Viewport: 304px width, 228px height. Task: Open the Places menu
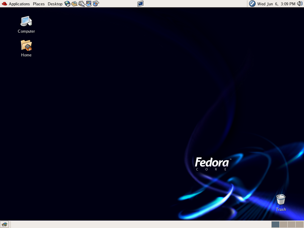coord(39,4)
